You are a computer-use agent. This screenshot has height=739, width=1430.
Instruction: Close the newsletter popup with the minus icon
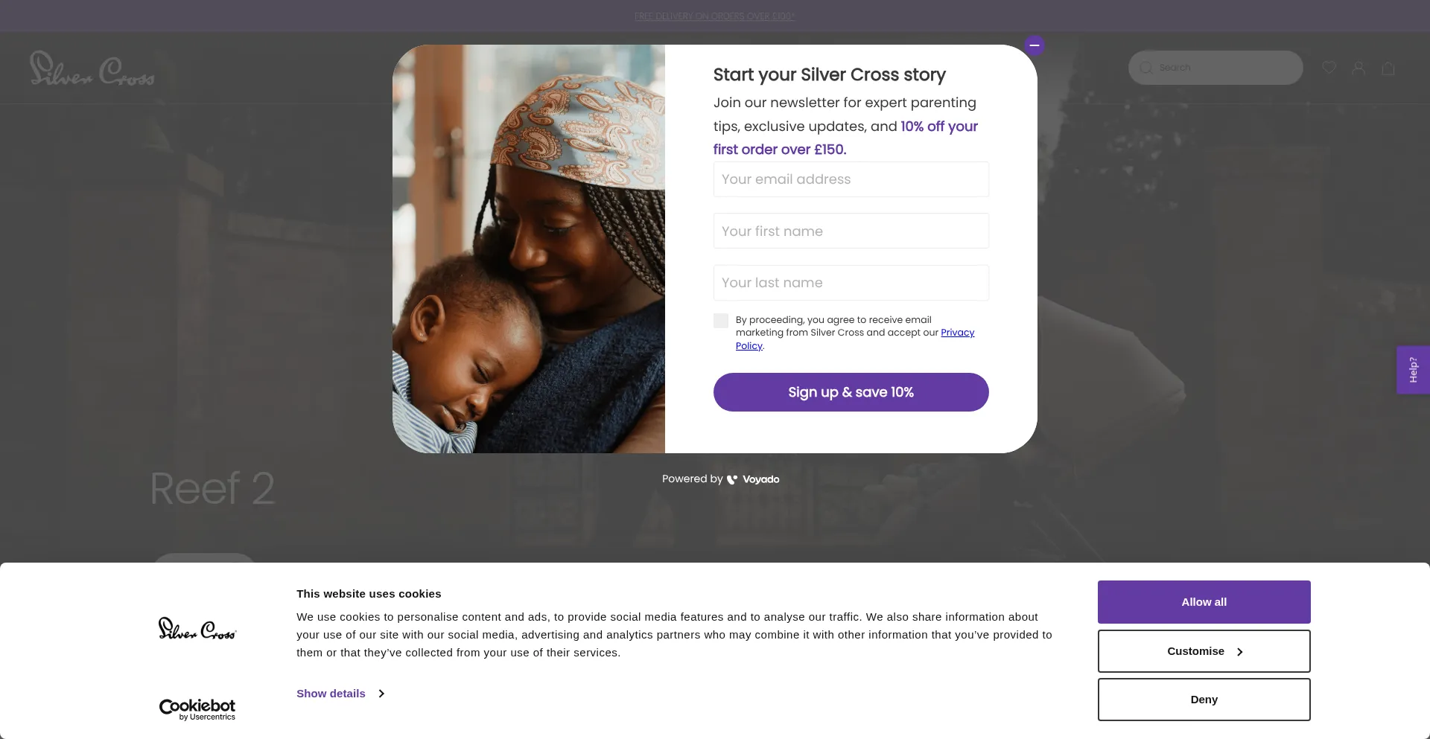pyautogui.click(x=1034, y=45)
